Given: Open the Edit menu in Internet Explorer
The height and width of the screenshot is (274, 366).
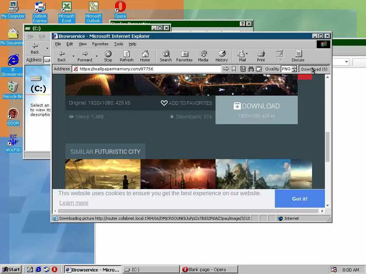Looking at the screenshot, I should pos(70,44).
